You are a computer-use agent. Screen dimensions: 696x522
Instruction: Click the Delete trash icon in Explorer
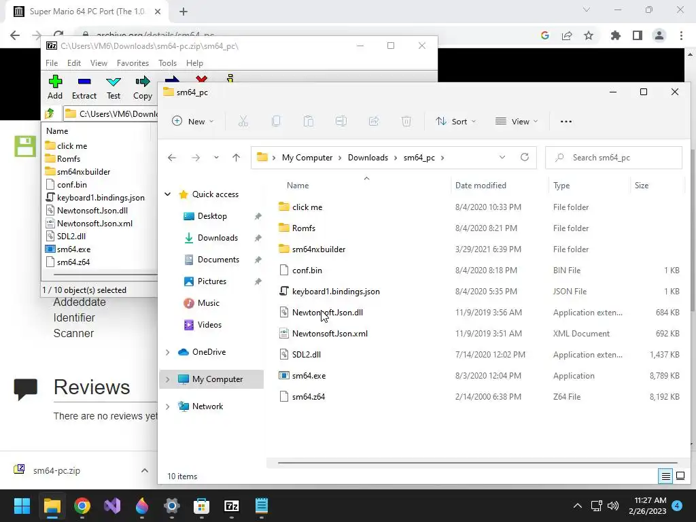(x=406, y=121)
